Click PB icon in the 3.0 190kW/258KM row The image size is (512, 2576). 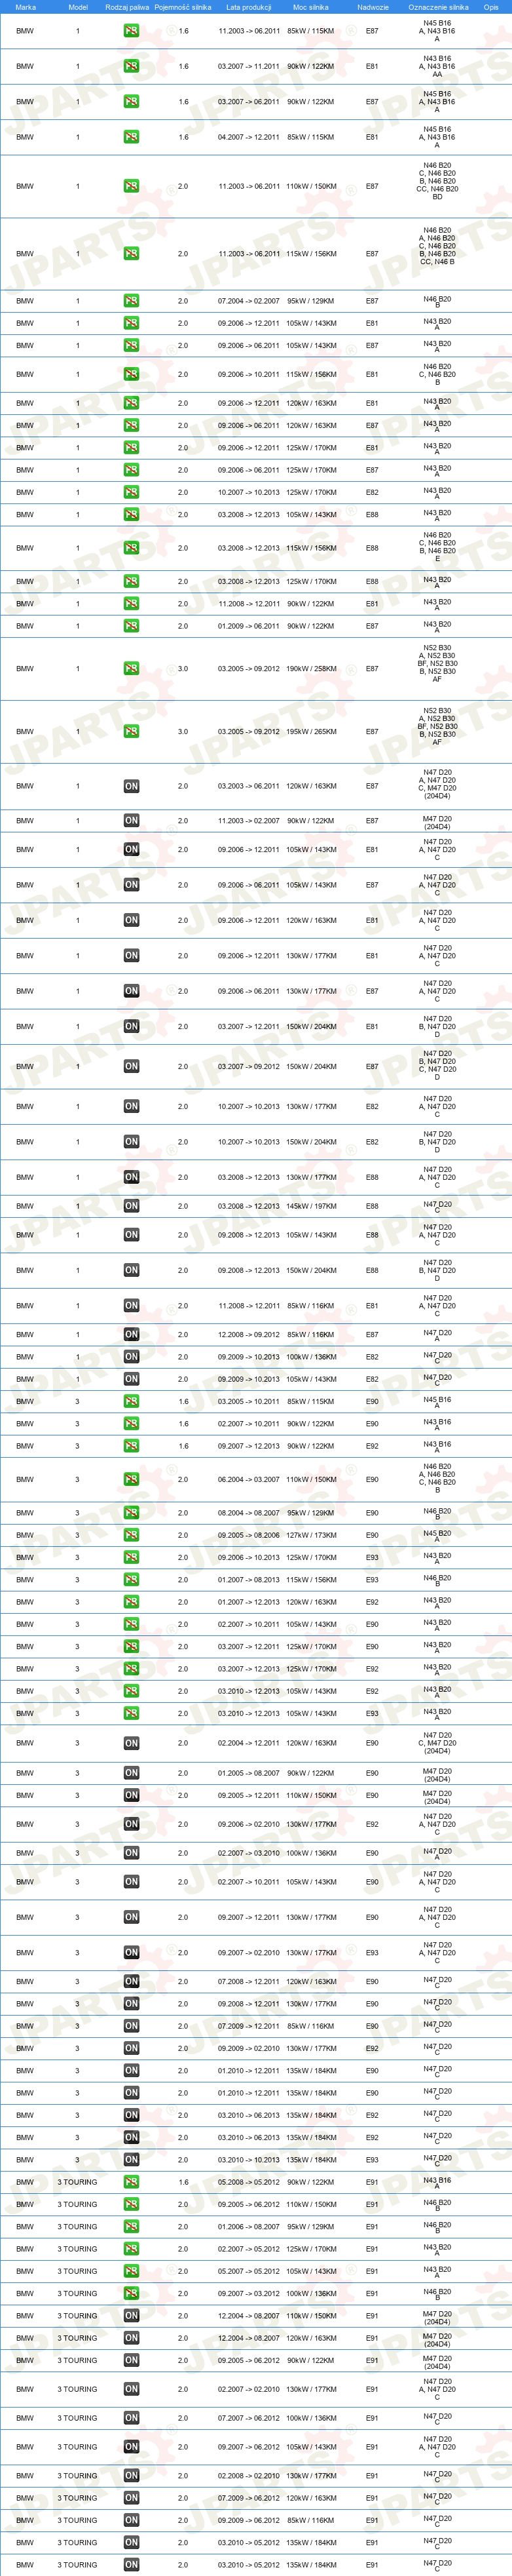point(131,668)
